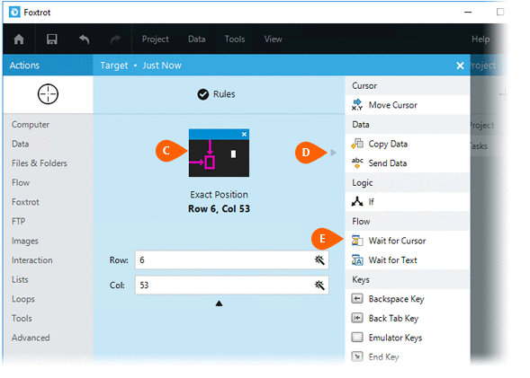530x378 pixels.
Task: Open the View menu
Action: click(x=274, y=40)
